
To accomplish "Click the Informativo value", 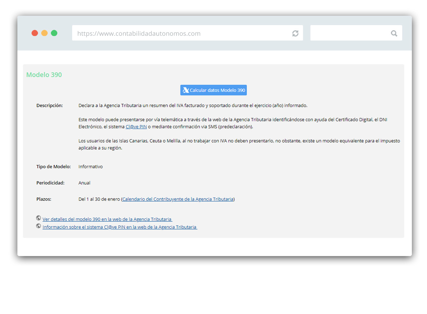I will pyautogui.click(x=90, y=167).
